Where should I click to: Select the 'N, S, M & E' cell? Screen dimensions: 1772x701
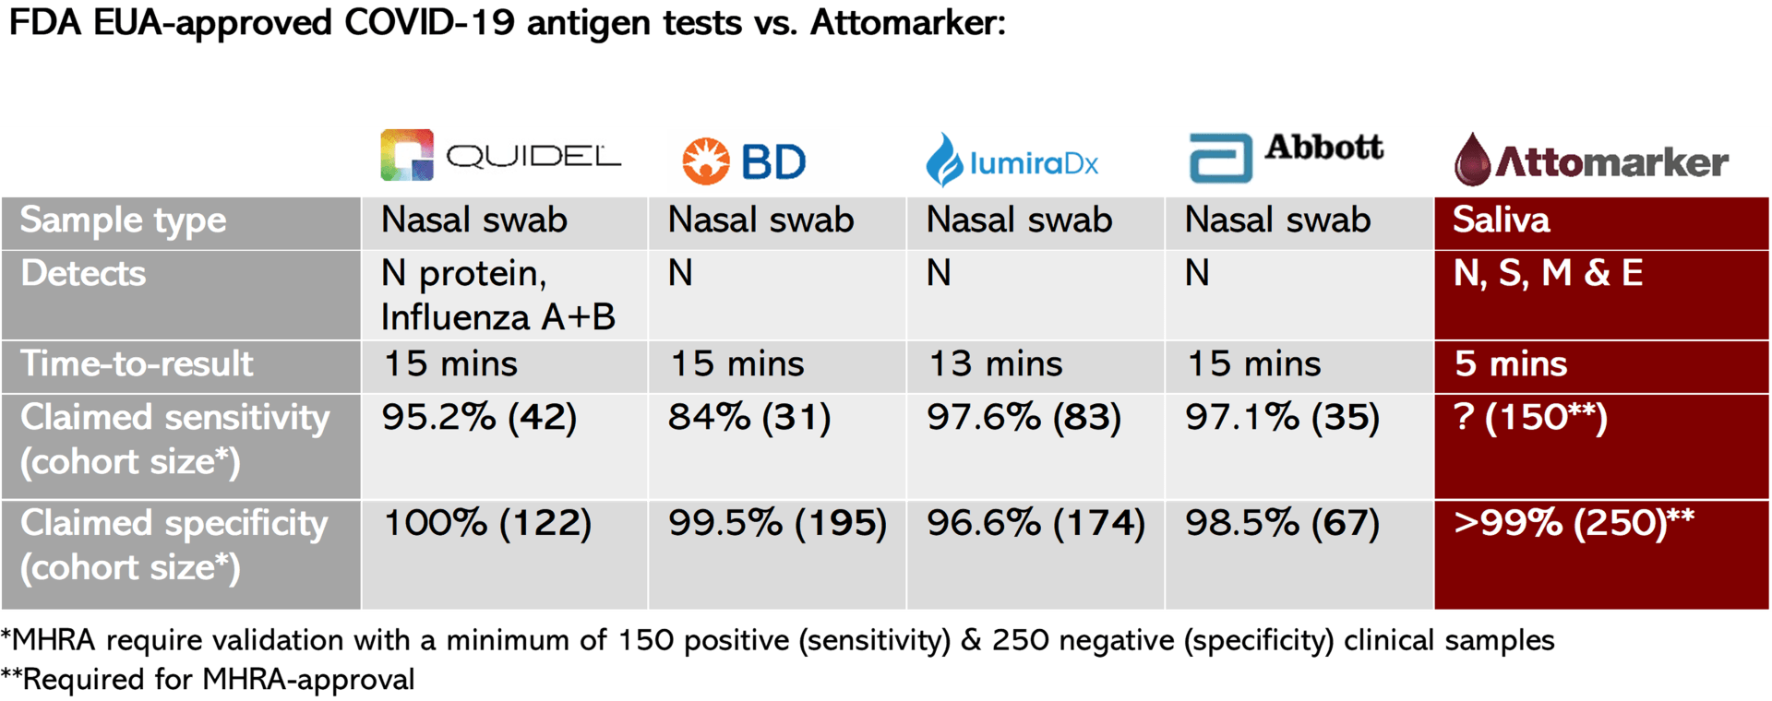[x=1548, y=274]
